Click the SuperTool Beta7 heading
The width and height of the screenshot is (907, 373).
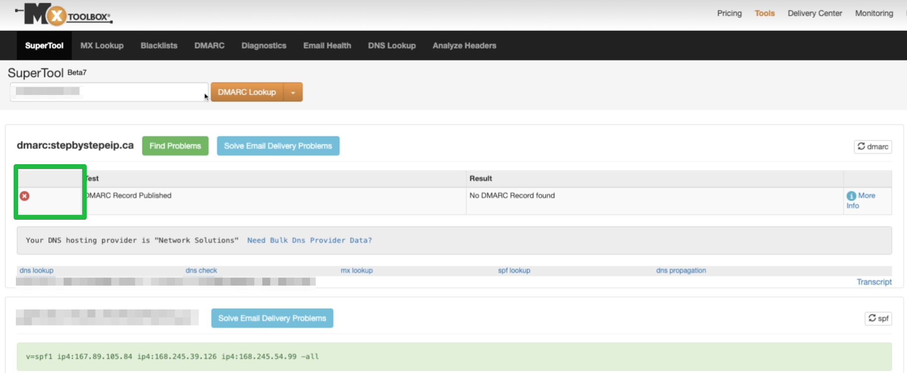pos(47,73)
